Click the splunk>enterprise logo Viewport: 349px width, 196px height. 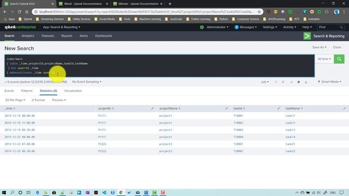(20, 27)
